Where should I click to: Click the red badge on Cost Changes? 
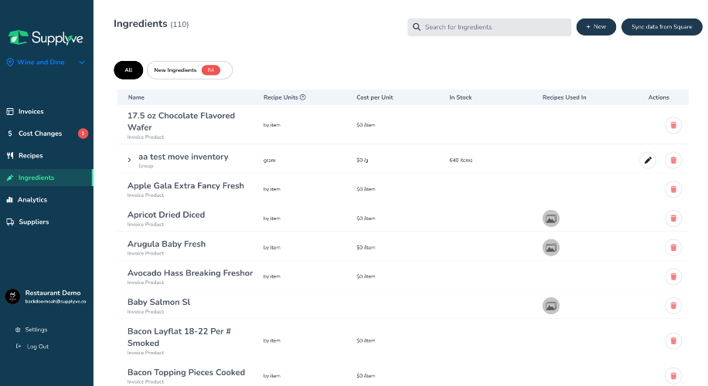[x=83, y=134]
